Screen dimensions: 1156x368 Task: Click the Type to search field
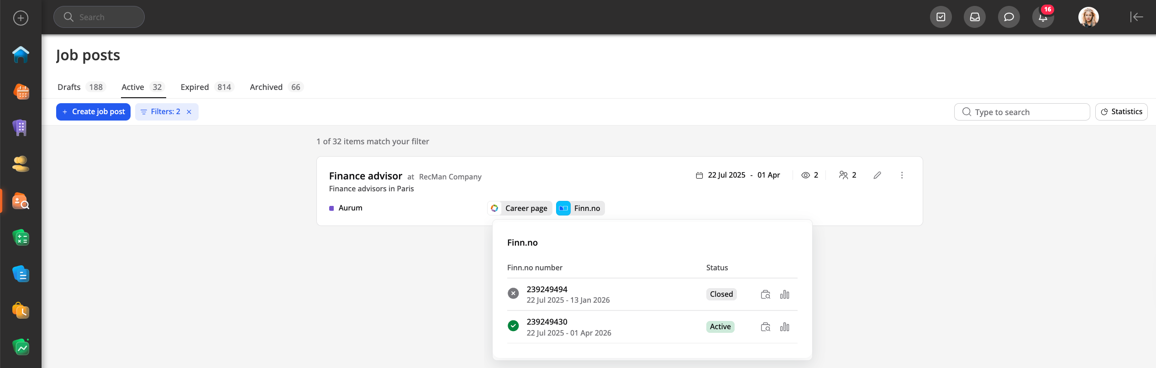click(x=1022, y=112)
